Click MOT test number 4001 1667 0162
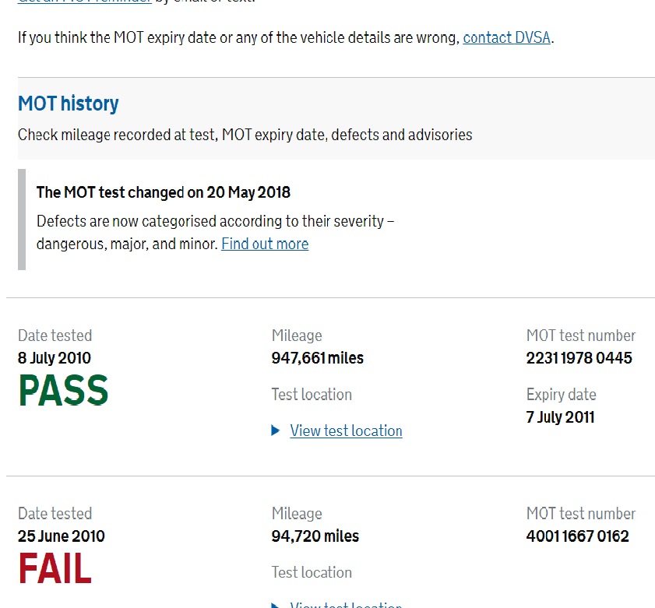 pyautogui.click(x=577, y=536)
